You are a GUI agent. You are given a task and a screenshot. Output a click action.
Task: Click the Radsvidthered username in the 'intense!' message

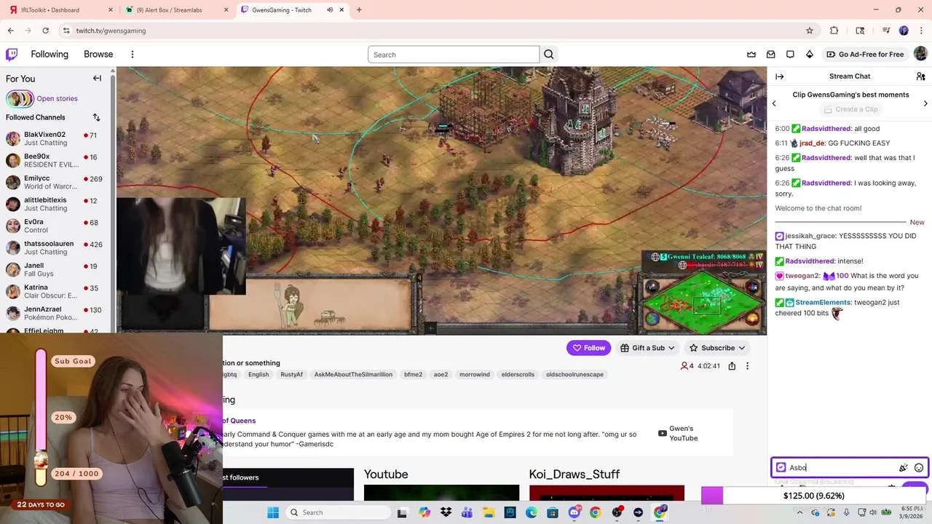(x=810, y=261)
